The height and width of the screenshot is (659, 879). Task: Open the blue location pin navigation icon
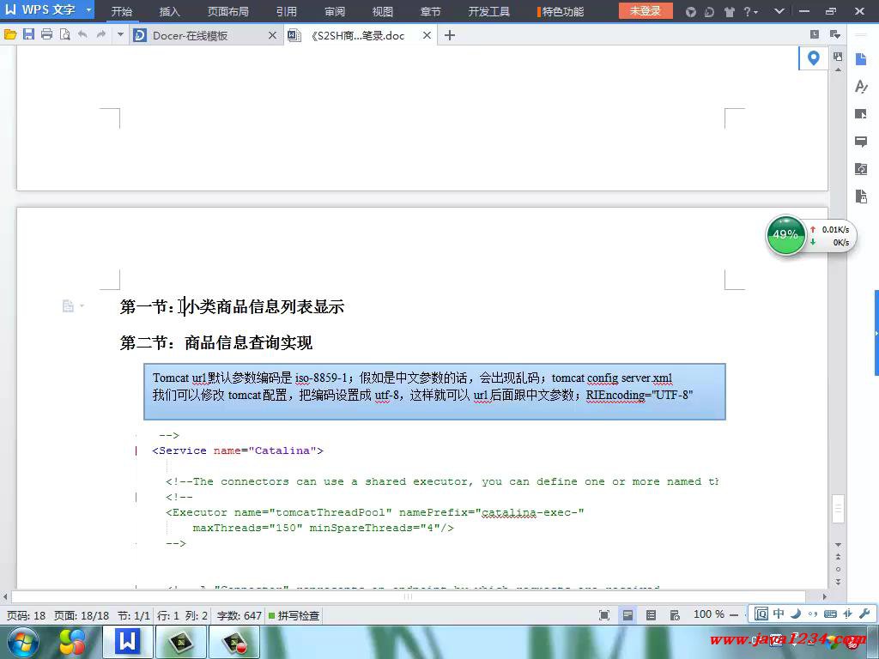813,58
